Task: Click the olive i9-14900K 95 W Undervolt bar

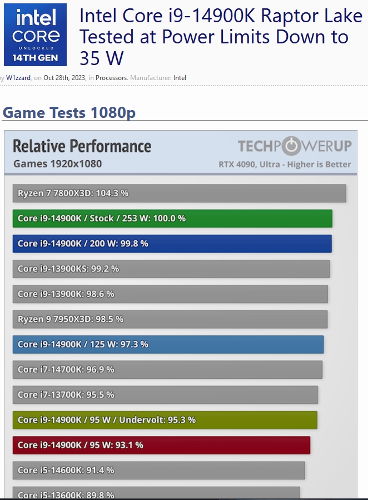Action: 165,420
